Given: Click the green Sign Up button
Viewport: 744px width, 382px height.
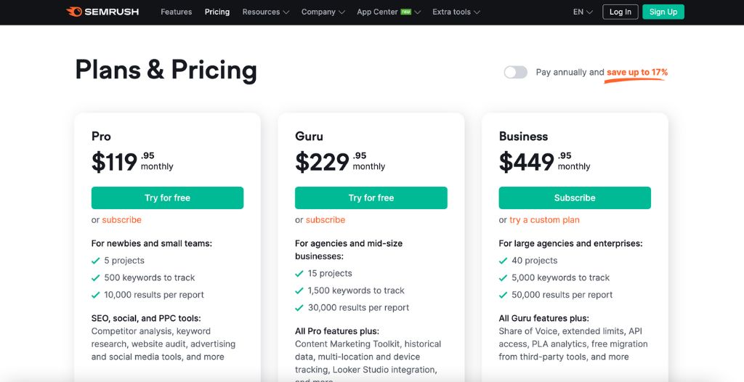Looking at the screenshot, I should tap(663, 12).
